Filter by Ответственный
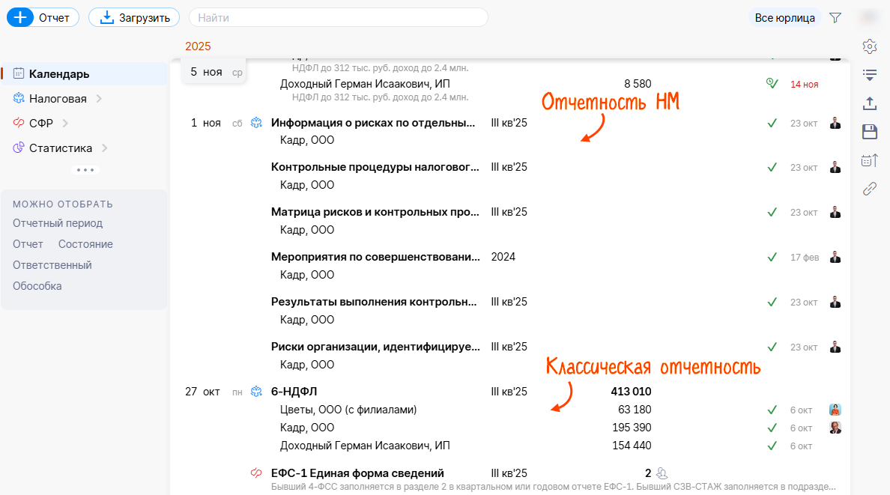Image resolution: width=890 pixels, height=495 pixels. pyautogui.click(x=52, y=265)
